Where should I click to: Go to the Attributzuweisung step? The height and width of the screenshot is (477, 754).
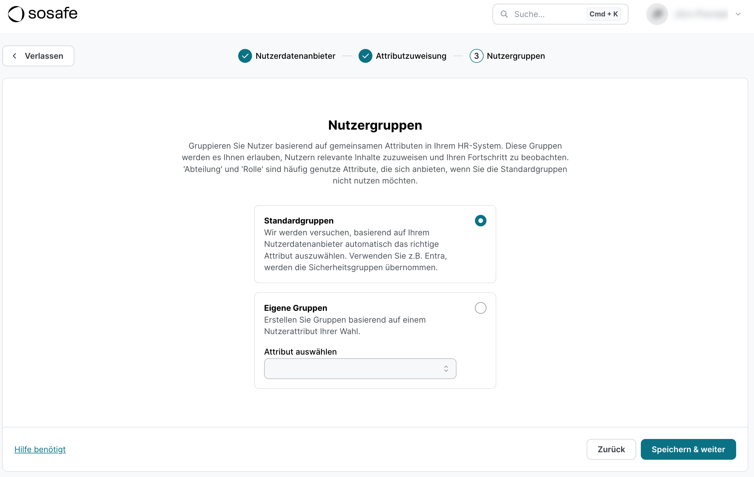pos(411,56)
